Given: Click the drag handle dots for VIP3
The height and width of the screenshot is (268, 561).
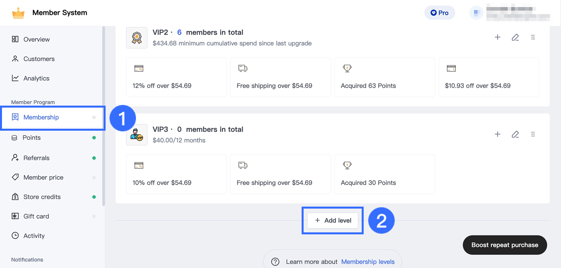Looking at the screenshot, I should coord(533,134).
